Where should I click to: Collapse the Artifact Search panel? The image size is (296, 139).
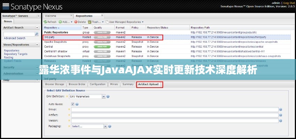coord(38,27)
